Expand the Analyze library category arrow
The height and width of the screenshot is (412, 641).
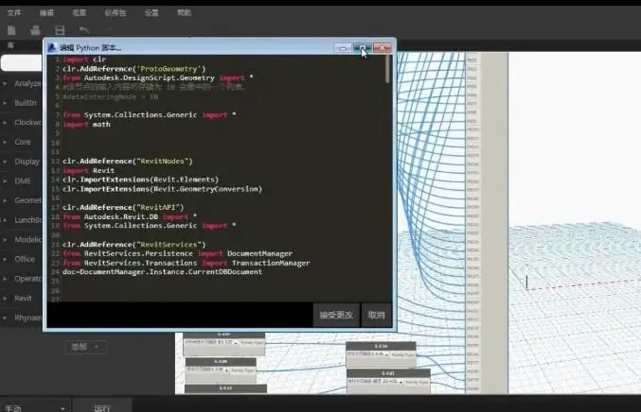(x=5, y=83)
